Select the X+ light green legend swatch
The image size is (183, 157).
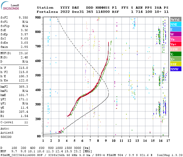[x=176, y=59]
